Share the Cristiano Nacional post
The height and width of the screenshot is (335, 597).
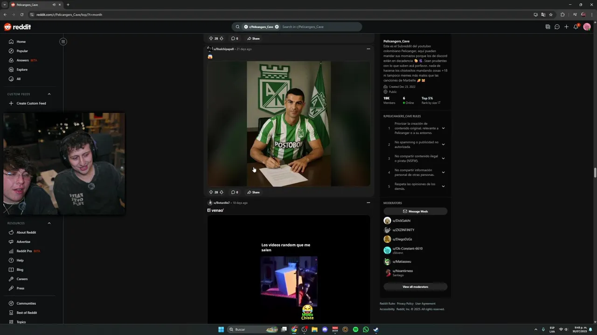253,192
